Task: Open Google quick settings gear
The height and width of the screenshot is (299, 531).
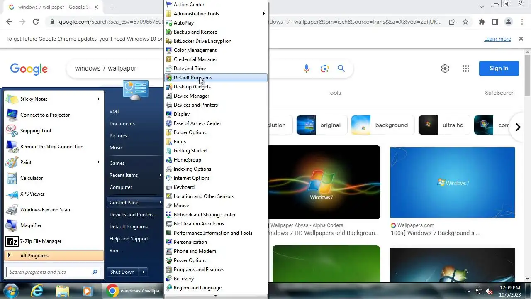Action: click(x=445, y=69)
